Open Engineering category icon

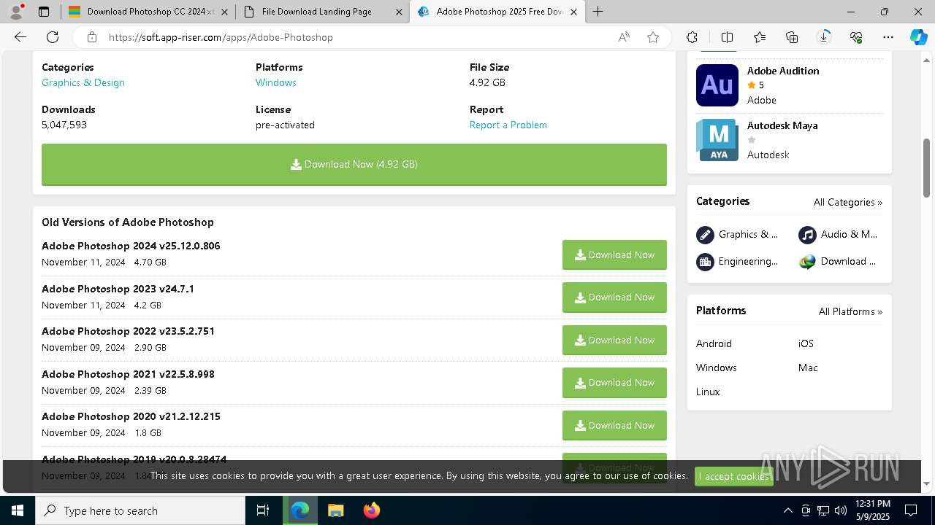705,262
